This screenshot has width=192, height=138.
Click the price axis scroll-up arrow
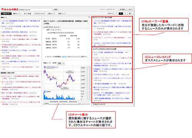pos(88,67)
